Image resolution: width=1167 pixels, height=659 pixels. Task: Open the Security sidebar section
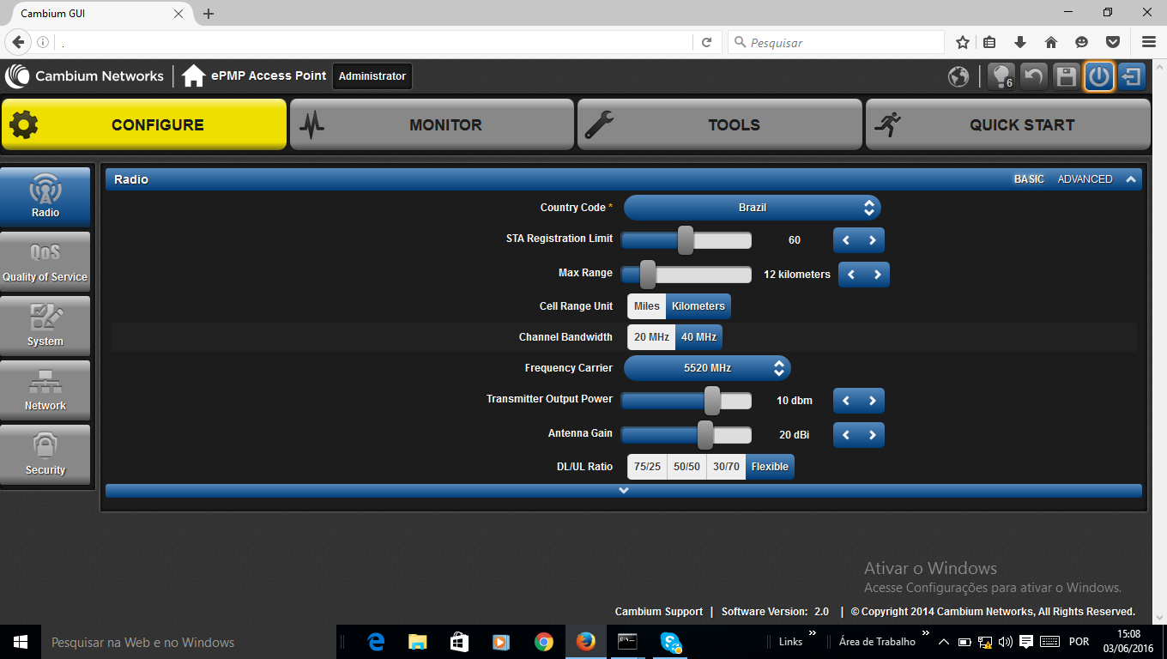point(45,454)
